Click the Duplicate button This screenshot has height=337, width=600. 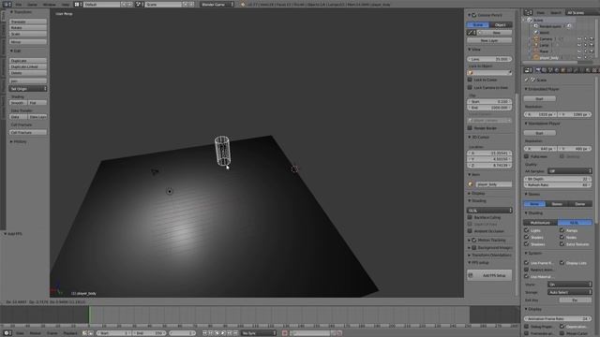pos(28,61)
